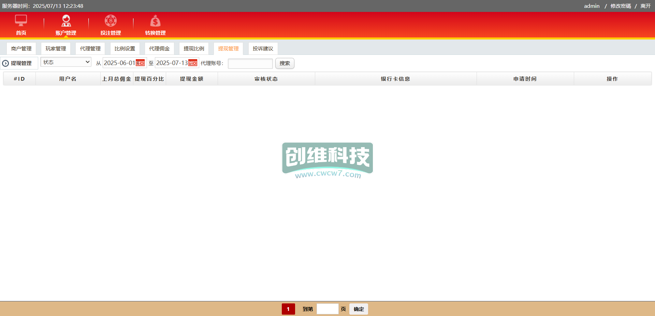Click the 修改密码 link
Viewport: 655px width, 316px height.
(621, 6)
